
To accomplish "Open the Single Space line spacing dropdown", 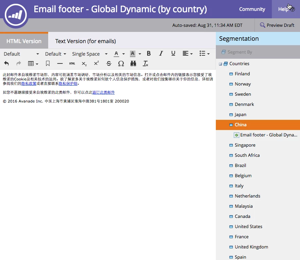I will pos(90,54).
